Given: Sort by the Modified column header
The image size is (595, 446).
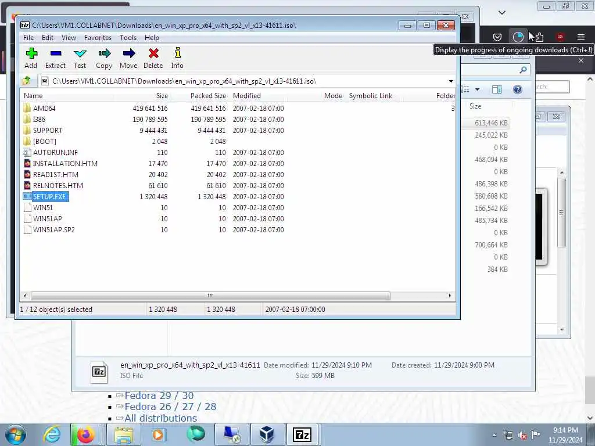Looking at the screenshot, I should tap(246, 96).
